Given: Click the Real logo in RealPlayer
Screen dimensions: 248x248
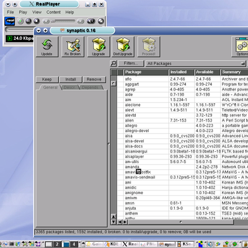Looking at the screenshot, I should [x=10, y=21].
